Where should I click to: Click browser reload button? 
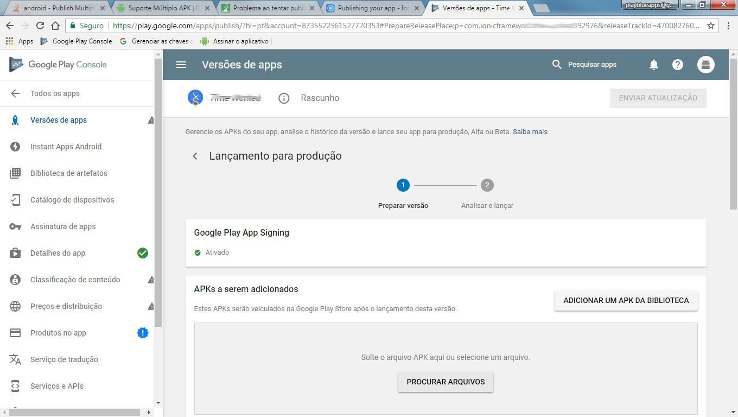tap(40, 26)
